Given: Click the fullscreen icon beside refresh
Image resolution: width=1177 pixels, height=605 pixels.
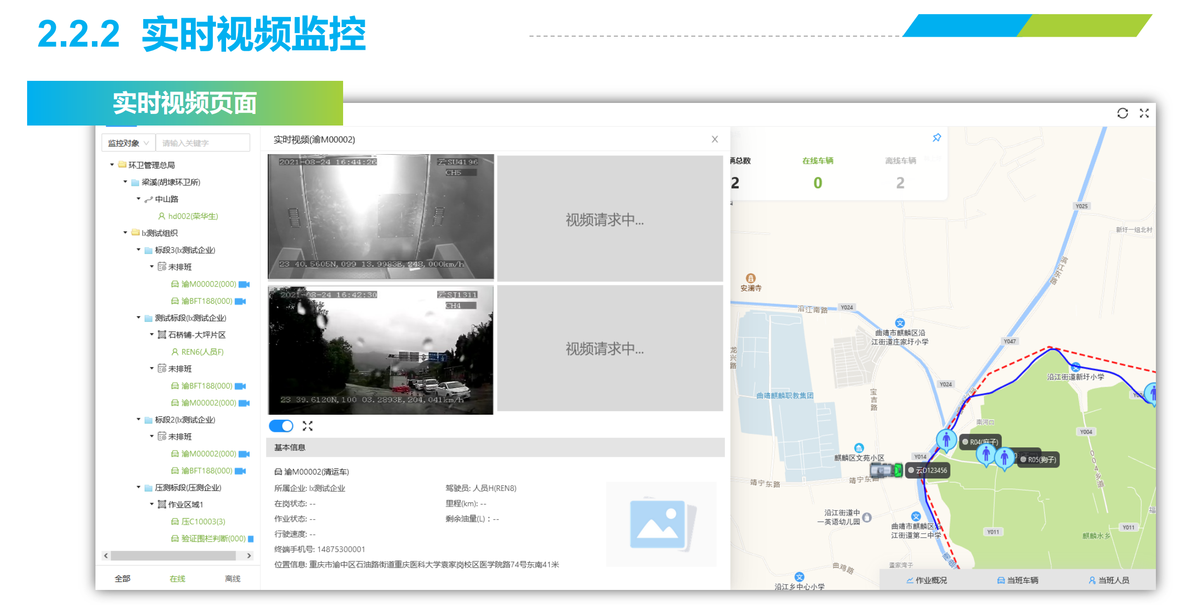Looking at the screenshot, I should click(1144, 113).
